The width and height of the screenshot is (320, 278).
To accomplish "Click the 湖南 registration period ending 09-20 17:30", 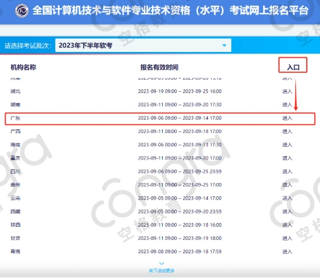I will (180, 104).
